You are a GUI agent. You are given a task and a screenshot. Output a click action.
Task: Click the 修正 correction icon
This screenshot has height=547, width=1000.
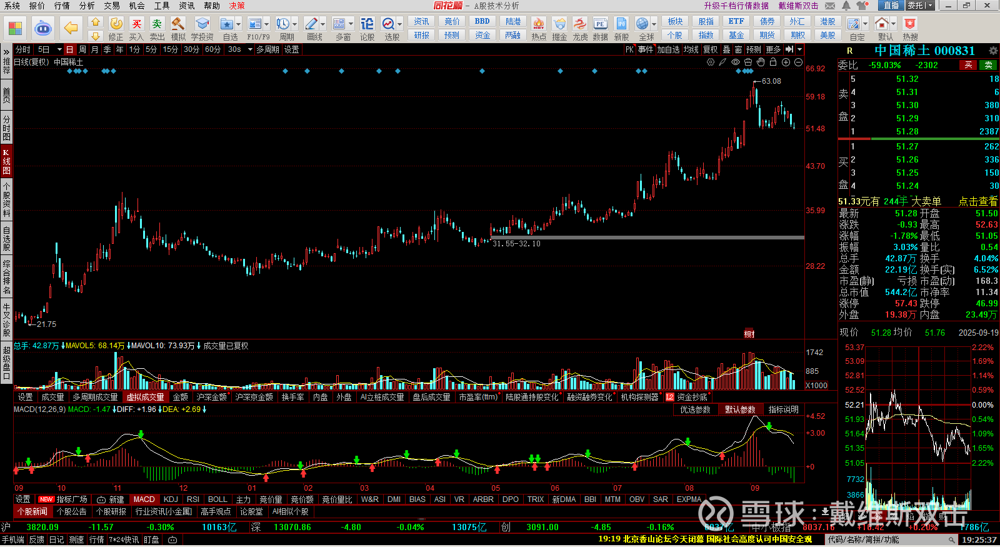[116, 24]
